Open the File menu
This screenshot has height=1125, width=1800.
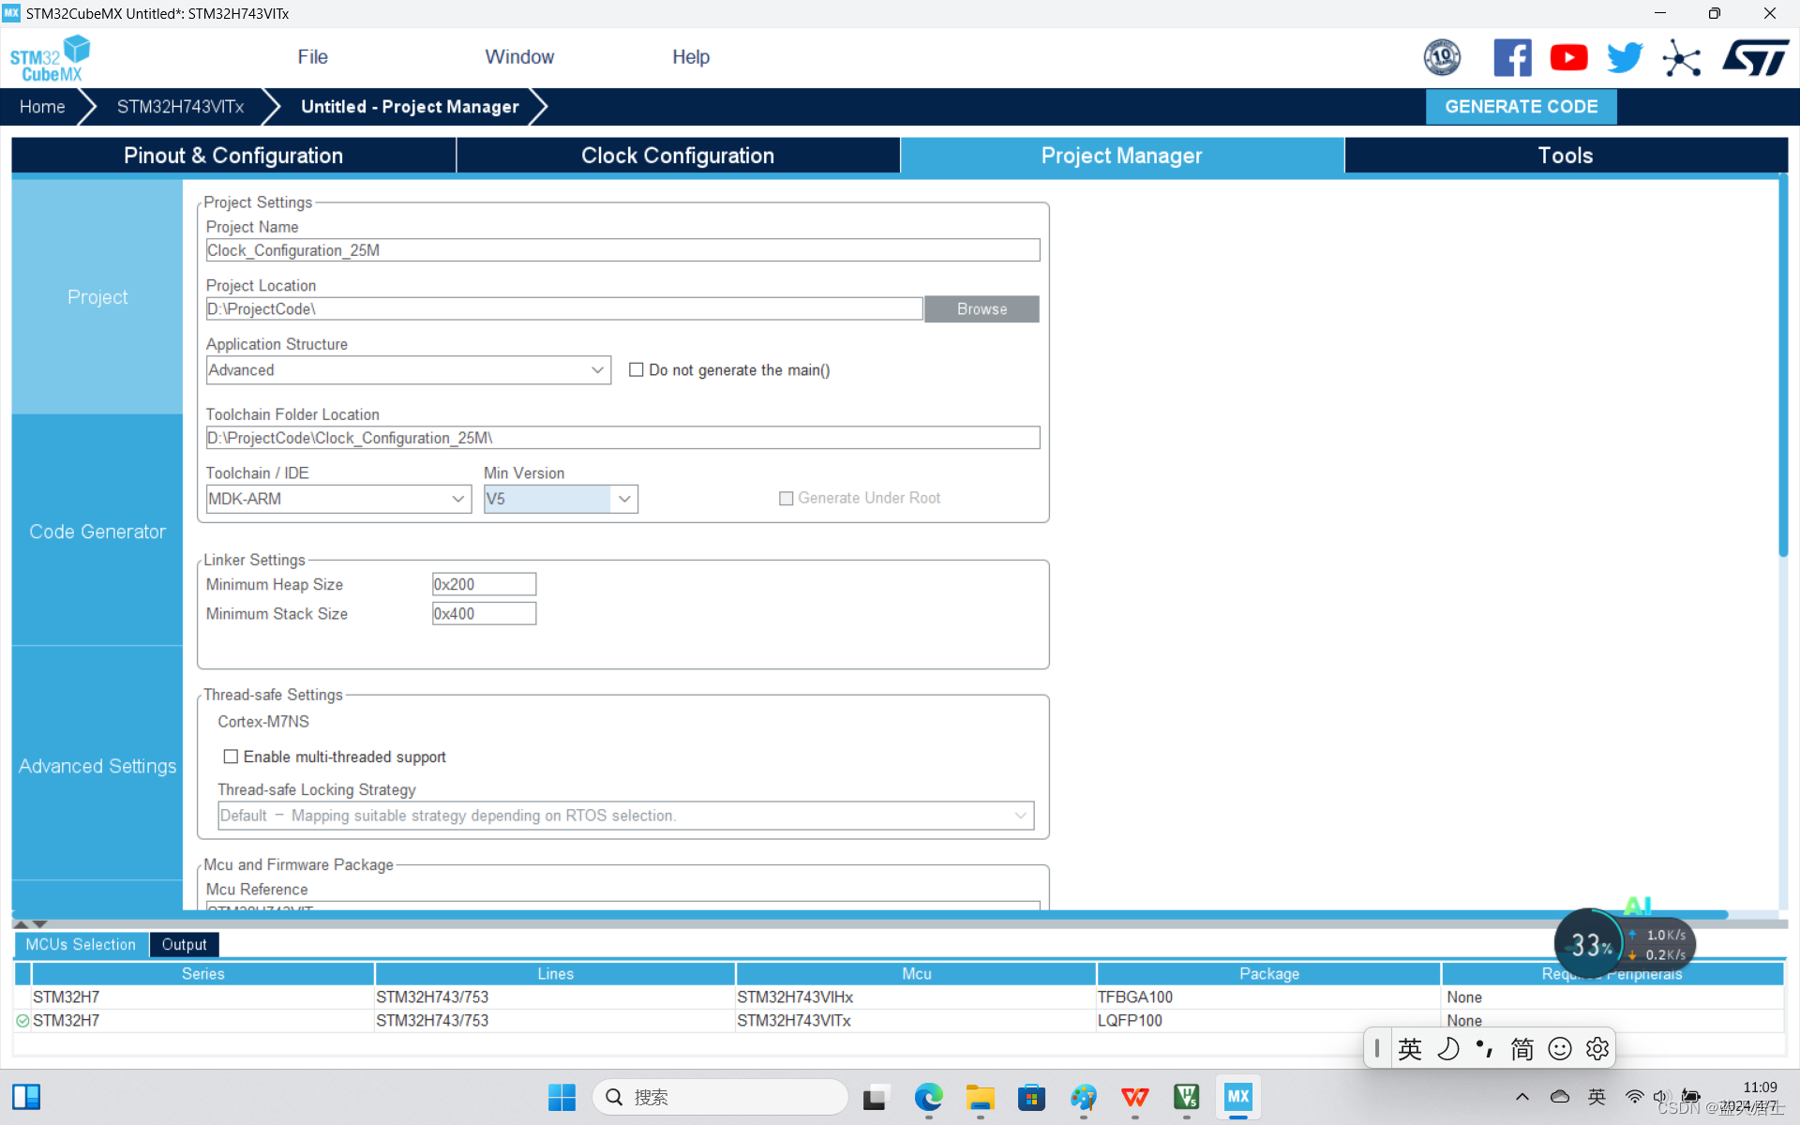tap(312, 57)
